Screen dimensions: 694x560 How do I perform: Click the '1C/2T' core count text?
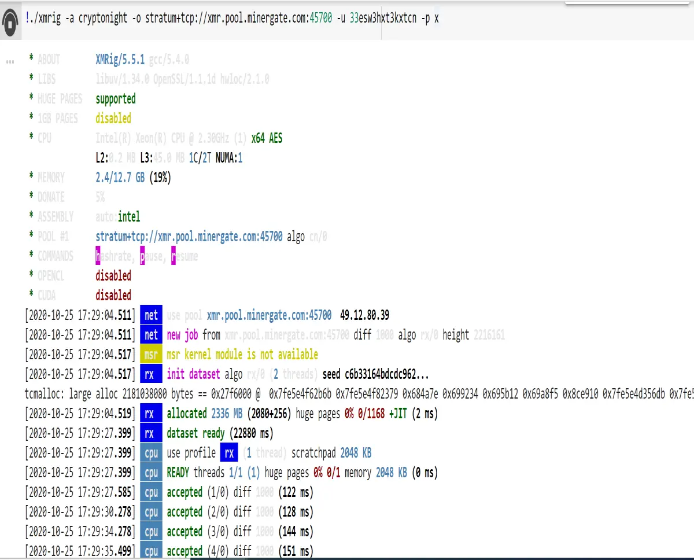(201, 157)
